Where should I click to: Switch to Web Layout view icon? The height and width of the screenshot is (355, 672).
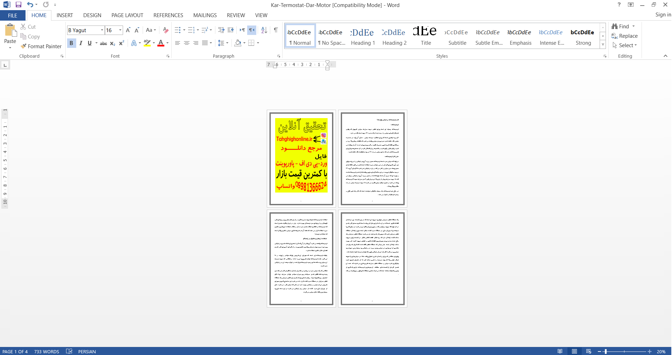[589, 351]
